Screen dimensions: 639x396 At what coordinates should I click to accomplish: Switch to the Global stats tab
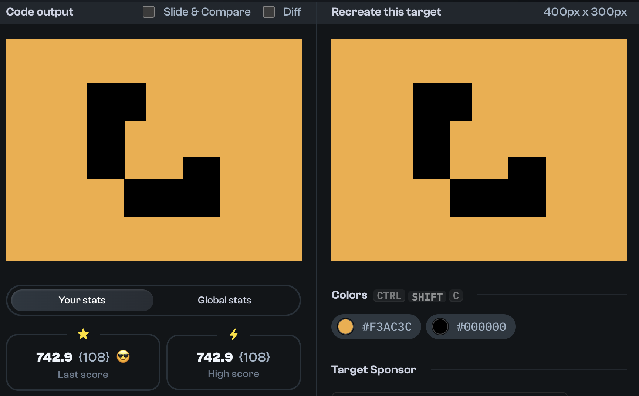(x=224, y=300)
